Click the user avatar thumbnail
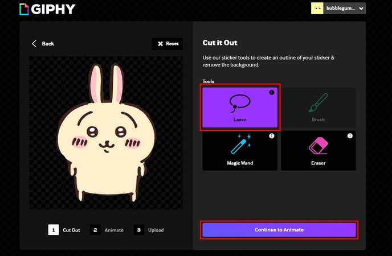 point(317,8)
